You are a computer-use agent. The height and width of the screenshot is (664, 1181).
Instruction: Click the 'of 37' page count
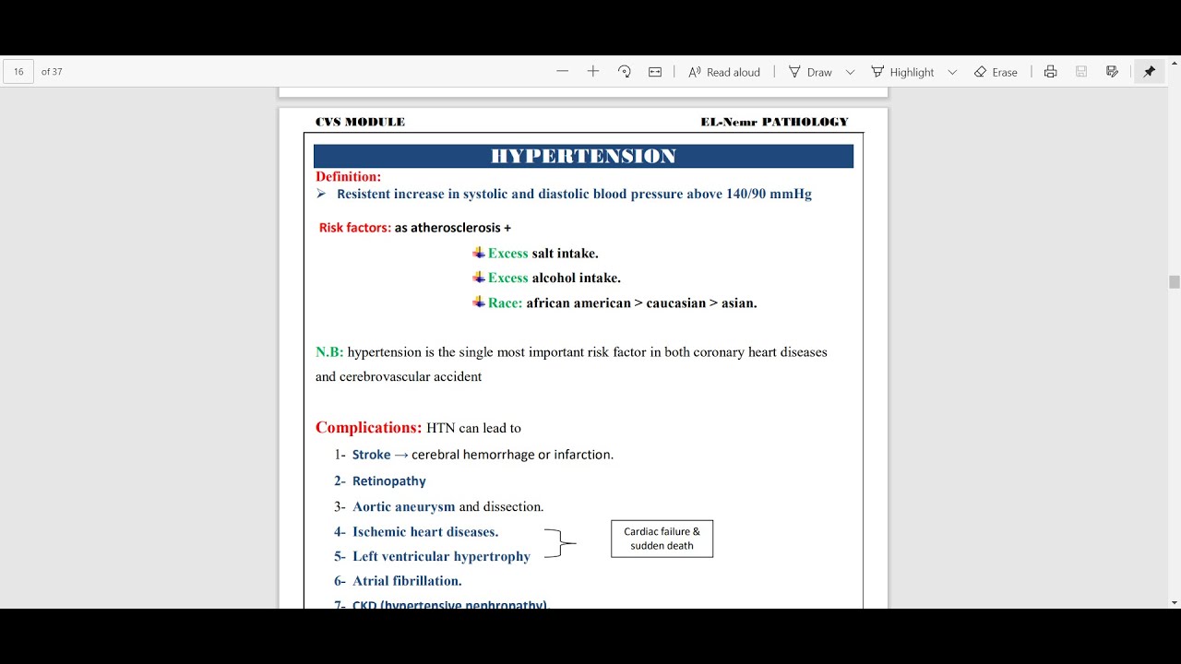point(52,71)
